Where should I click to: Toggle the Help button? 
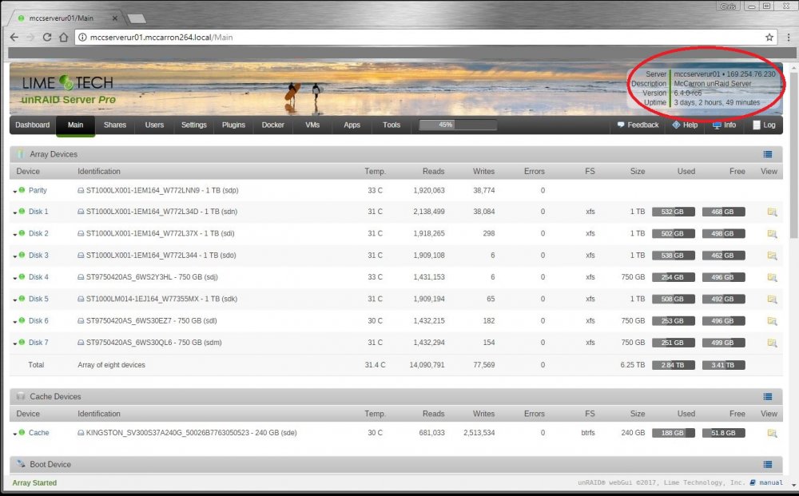tap(685, 125)
